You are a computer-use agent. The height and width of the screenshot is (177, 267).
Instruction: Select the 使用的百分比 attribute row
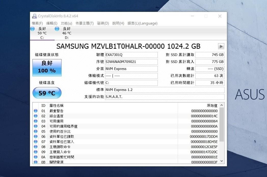coord(126,131)
